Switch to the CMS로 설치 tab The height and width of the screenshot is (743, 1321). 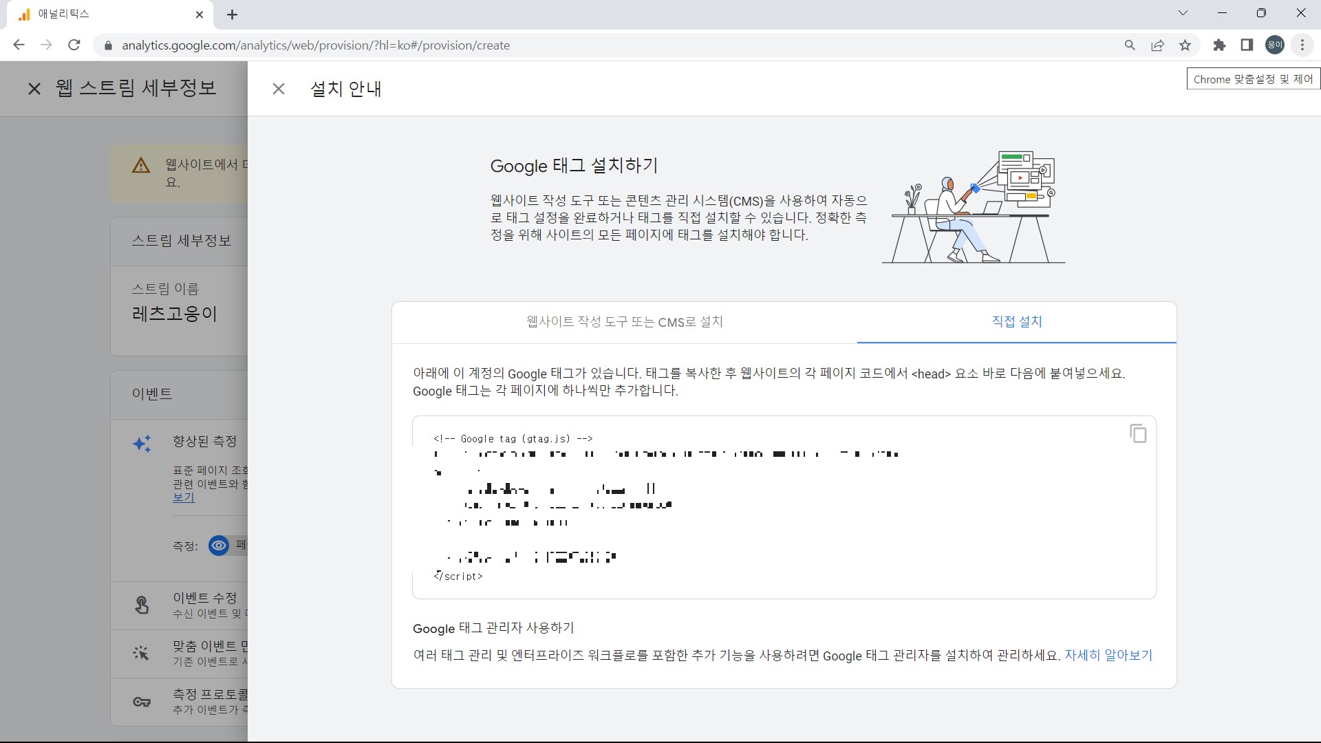pos(623,321)
